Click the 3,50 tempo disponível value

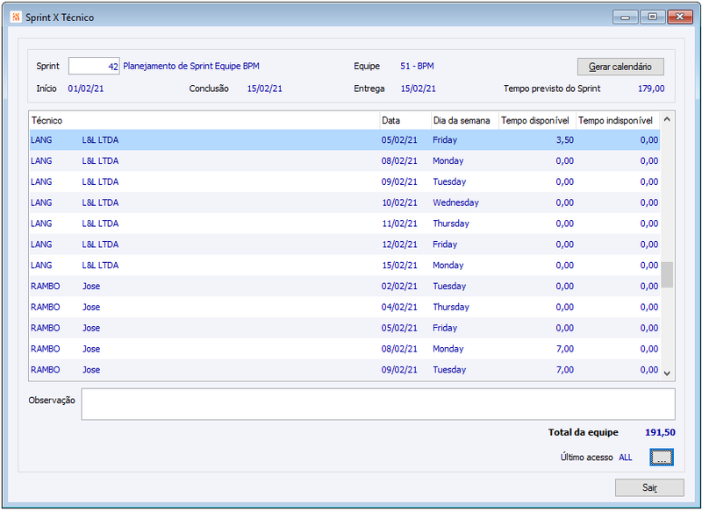pyautogui.click(x=564, y=140)
